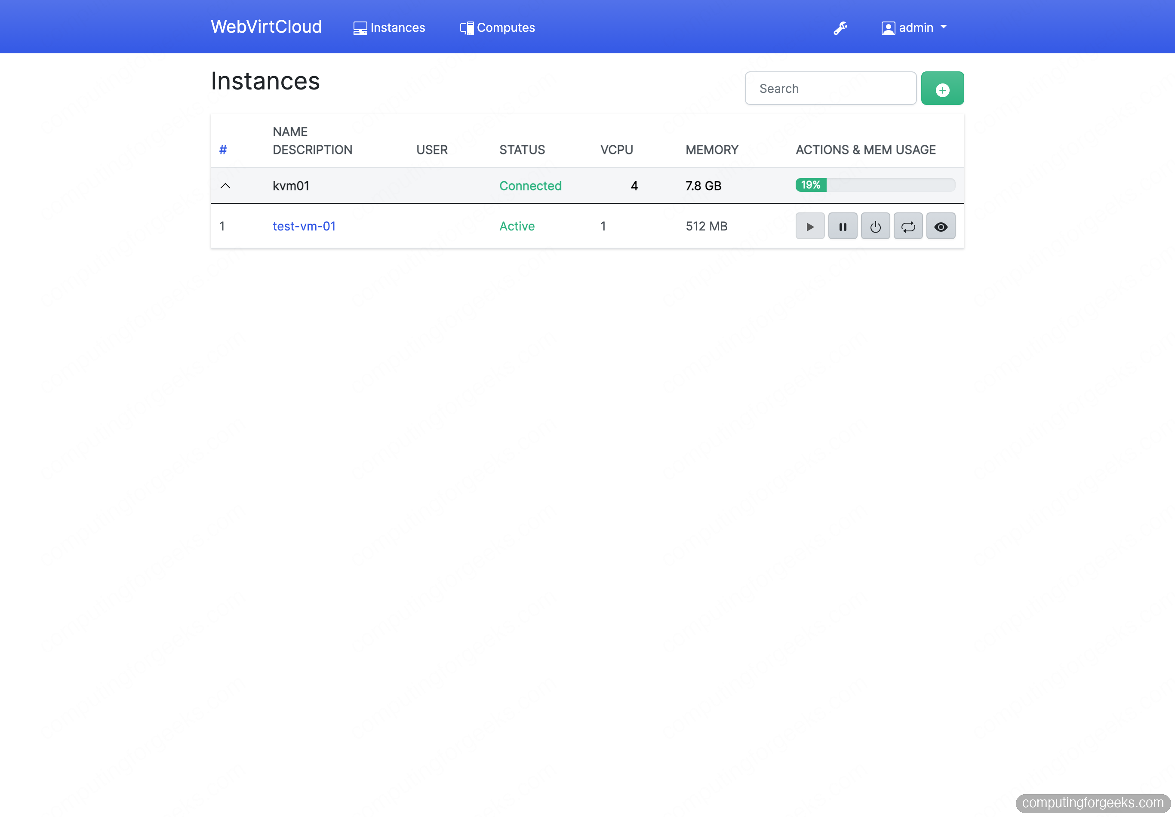Click the STATUS column header

pyautogui.click(x=522, y=149)
